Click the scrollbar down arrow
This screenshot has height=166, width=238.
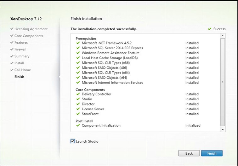(x=223, y=129)
